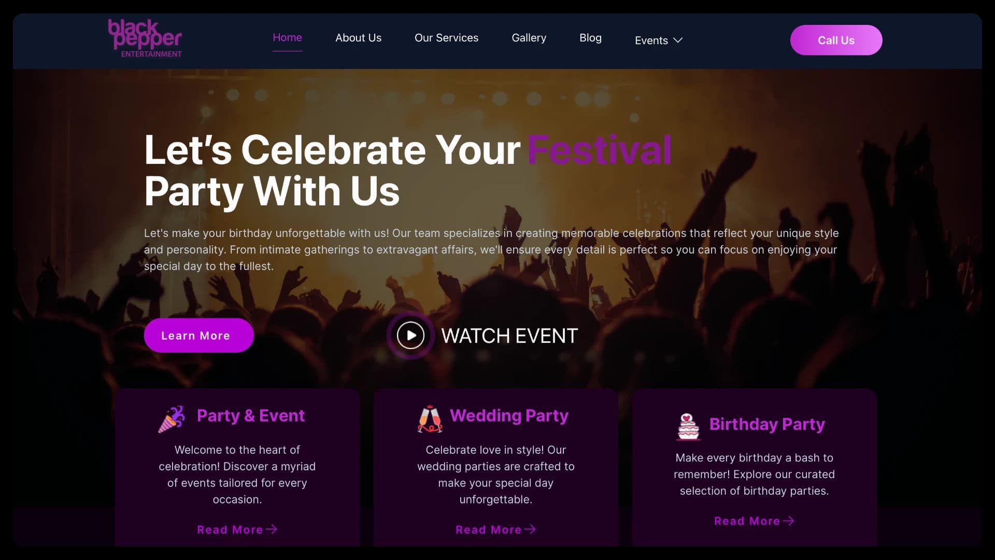Viewport: 995px width, 560px height.
Task: Click the arrow beside Birthday Party Read More
Action: pyautogui.click(x=789, y=521)
